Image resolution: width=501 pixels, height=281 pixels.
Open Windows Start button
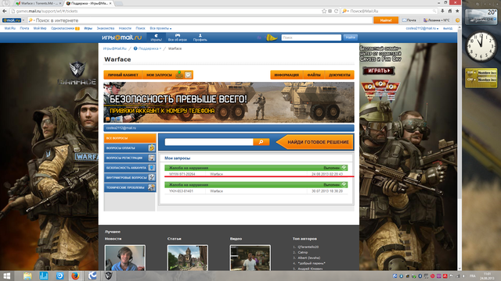(x=7, y=276)
